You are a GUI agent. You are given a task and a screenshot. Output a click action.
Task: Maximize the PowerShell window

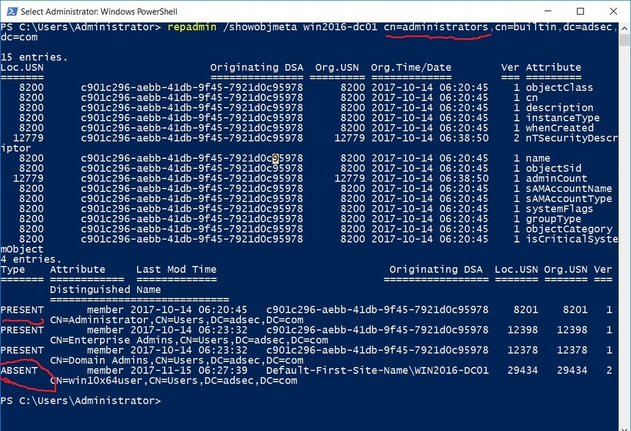tap(580, 11)
